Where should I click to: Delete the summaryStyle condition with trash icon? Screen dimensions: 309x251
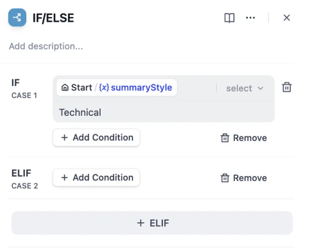287,87
